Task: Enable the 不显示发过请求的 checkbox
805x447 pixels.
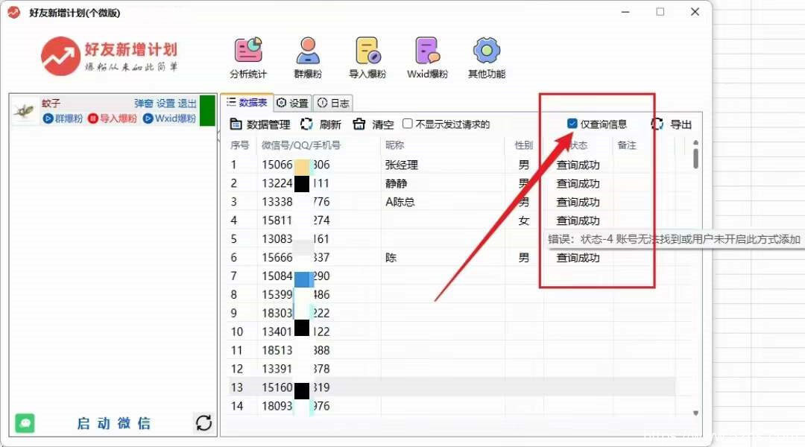Action: tap(408, 124)
